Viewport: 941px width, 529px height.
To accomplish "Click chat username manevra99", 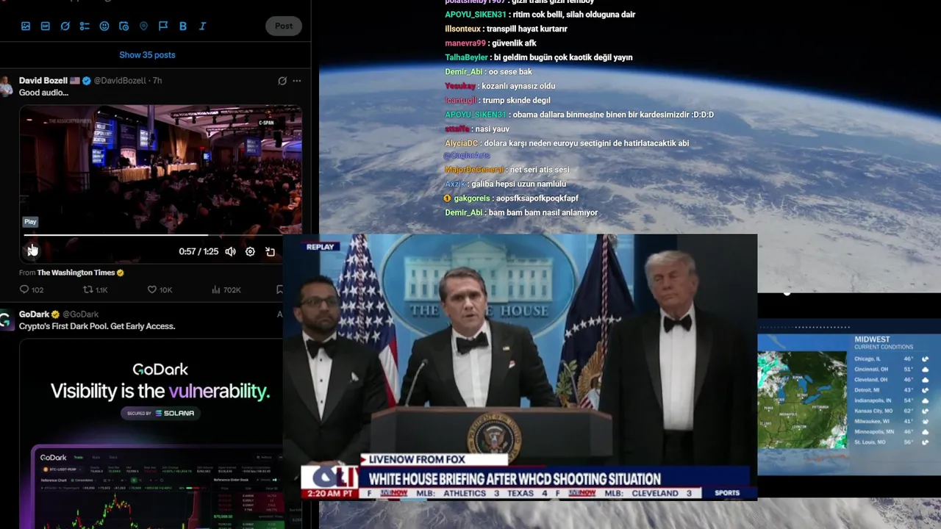I will pyautogui.click(x=465, y=43).
